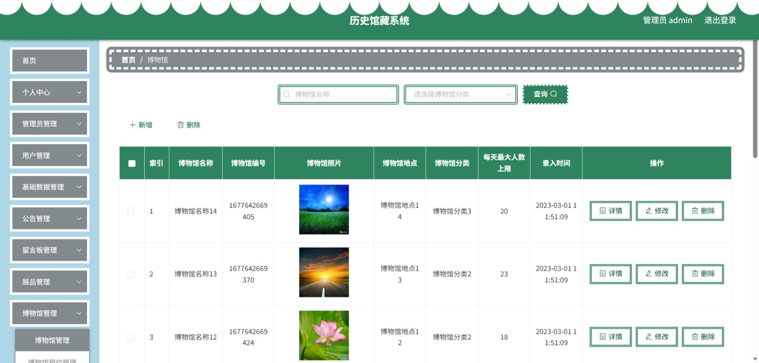The width and height of the screenshot is (759, 363).
Task: Click 修改 for 博物馆名称14
Action: pyautogui.click(x=657, y=211)
